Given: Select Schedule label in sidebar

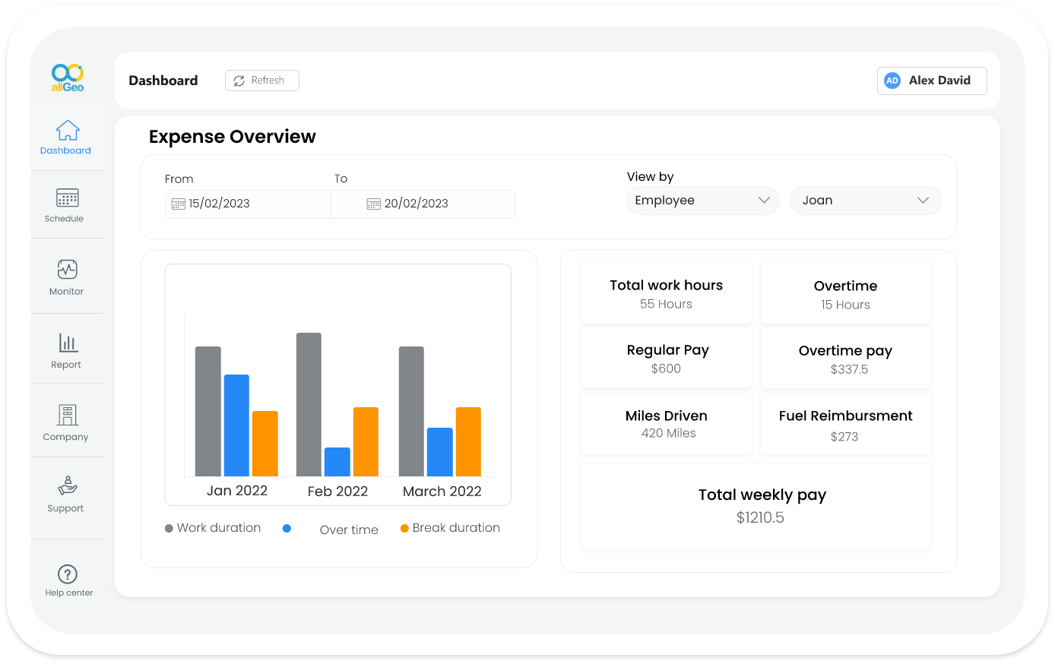Looking at the screenshot, I should (x=64, y=219).
